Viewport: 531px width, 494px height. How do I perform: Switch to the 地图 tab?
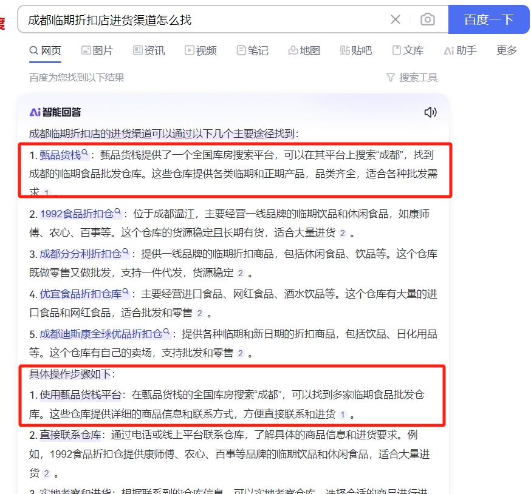[304, 51]
